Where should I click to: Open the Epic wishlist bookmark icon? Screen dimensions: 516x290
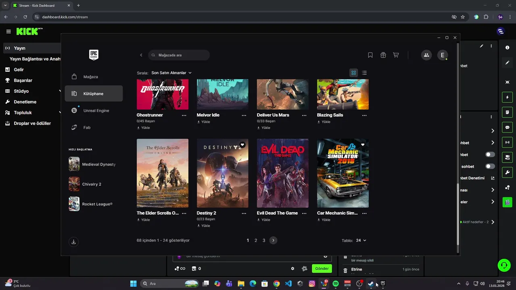click(x=370, y=55)
